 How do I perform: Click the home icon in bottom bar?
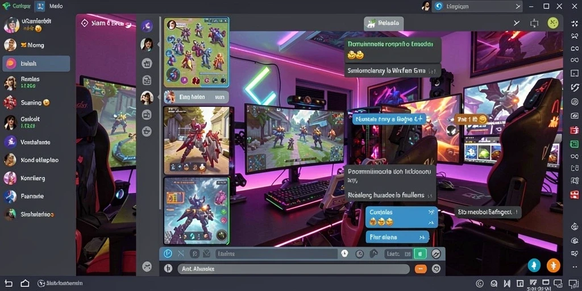click(x=25, y=283)
